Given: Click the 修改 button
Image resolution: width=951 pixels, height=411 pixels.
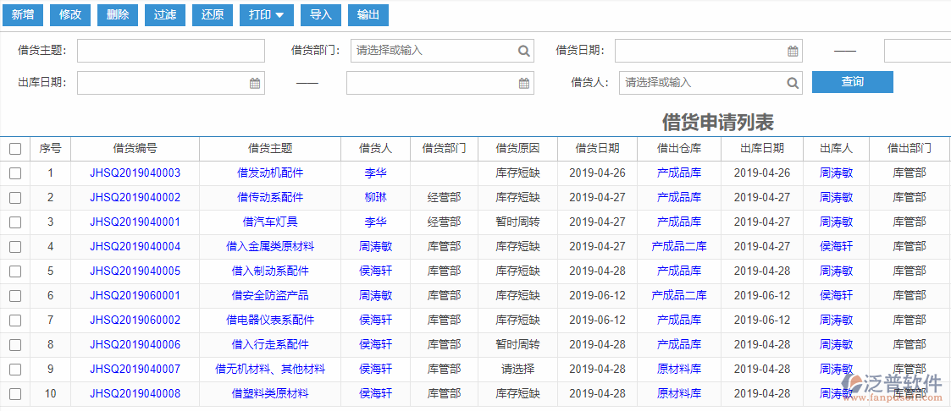Looking at the screenshot, I should (70, 15).
